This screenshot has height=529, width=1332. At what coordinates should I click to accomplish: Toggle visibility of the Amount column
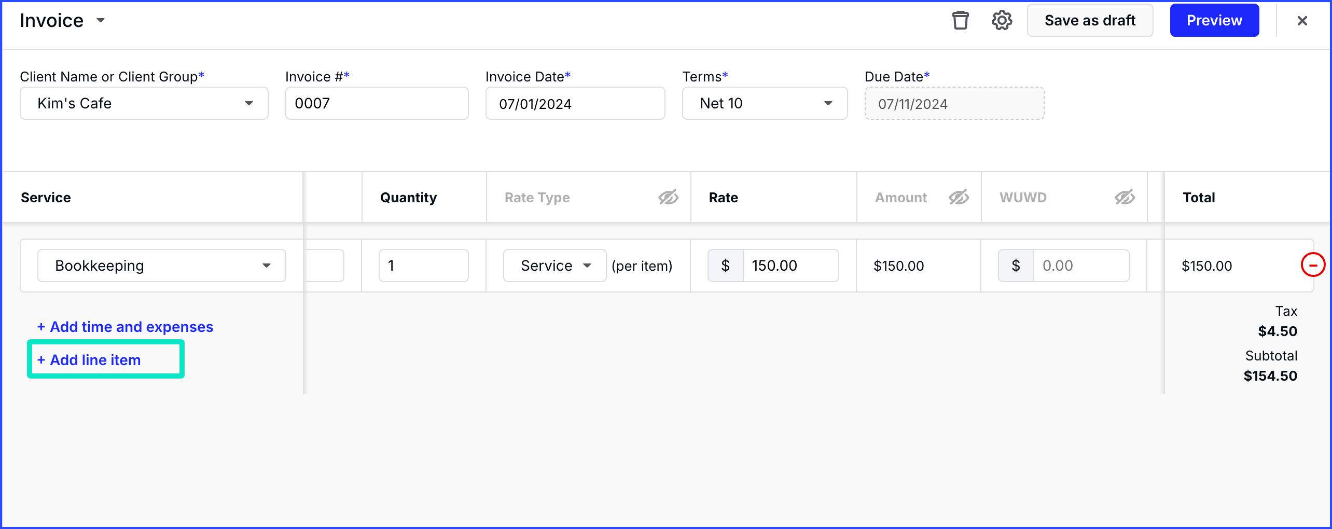click(959, 197)
